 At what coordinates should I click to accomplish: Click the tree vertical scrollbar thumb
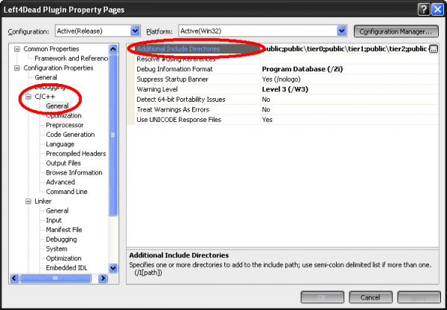click(113, 135)
